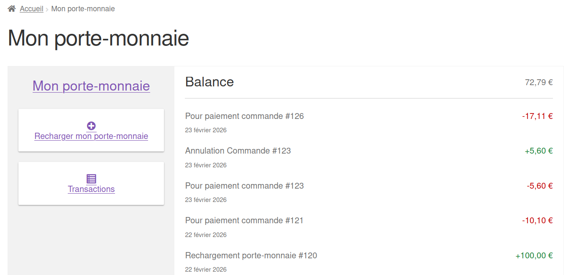Select the Rechargement porte-monnaie #120 entry

pos(251,255)
